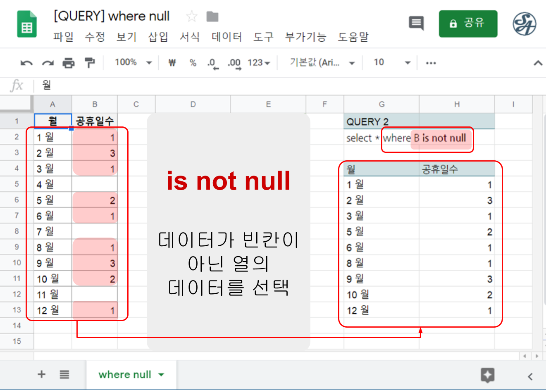The height and width of the screenshot is (390, 546).
Task: Add a new sheet with the plus icon
Action: pos(41,374)
